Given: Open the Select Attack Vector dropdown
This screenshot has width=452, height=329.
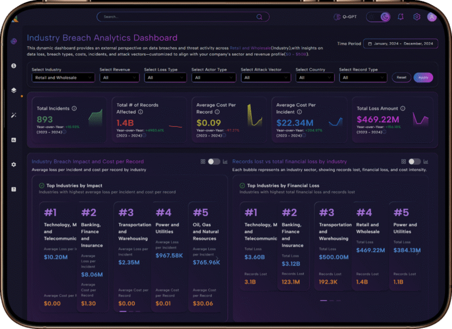Looking at the screenshot, I should pos(264,78).
